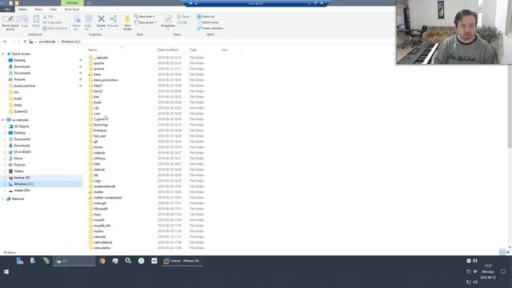This screenshot has height=288, width=512.
Task: Collapse the Quick access tree node
Action: pyautogui.click(x=3, y=54)
